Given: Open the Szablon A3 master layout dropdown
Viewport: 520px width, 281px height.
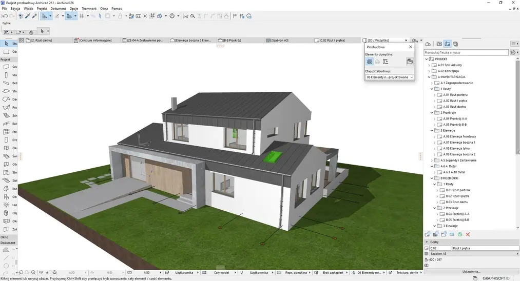Looking at the screenshot, I should point(474,254).
